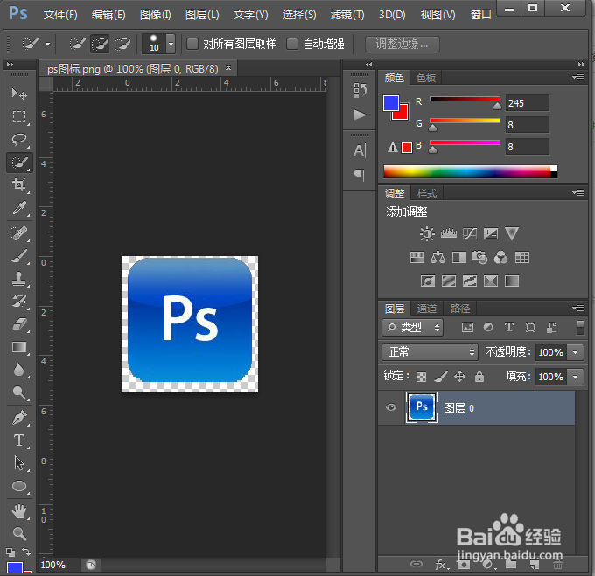Toggle layer filtering switch on or off
Viewport: 595px width, 576px height.
click(580, 328)
